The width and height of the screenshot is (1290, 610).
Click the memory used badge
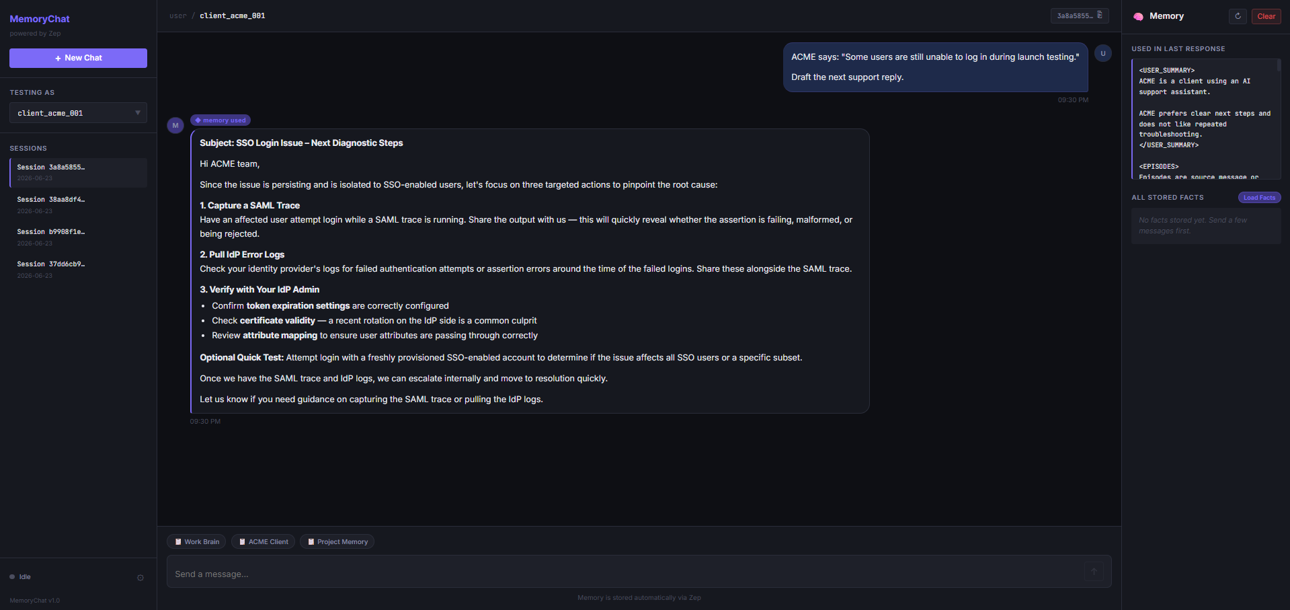pos(220,120)
